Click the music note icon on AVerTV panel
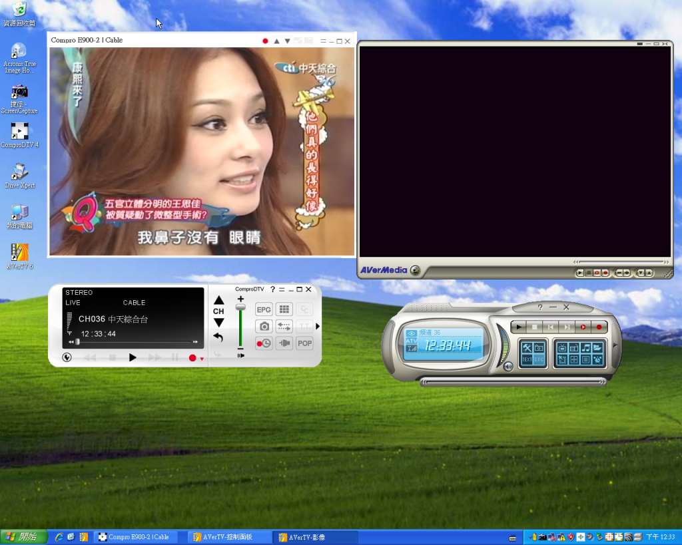 [x=586, y=347]
